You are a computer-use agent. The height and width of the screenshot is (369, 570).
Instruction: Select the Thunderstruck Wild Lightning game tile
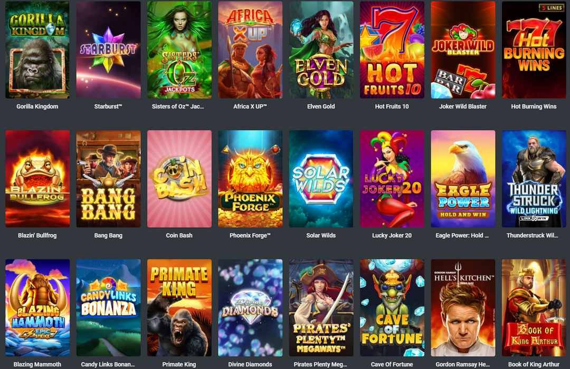click(534, 179)
